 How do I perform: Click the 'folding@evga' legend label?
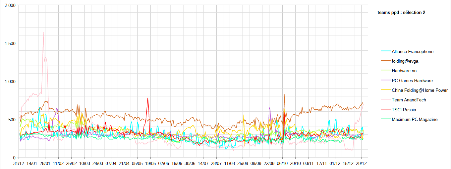pos(407,61)
